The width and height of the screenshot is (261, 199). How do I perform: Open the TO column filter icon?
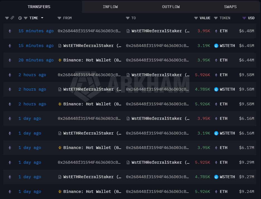click(x=128, y=18)
